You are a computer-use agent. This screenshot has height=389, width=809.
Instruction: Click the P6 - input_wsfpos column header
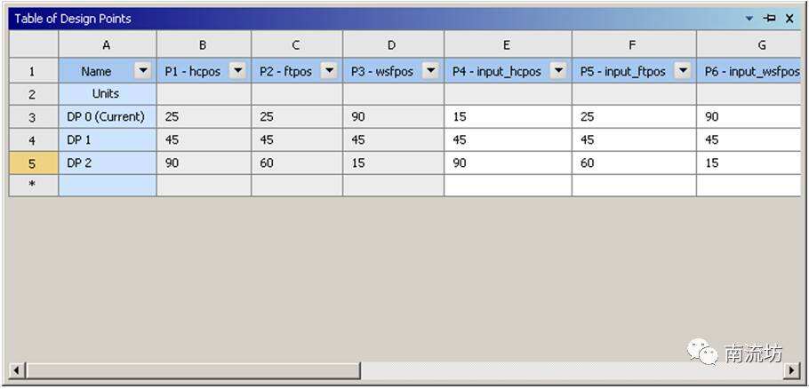click(x=749, y=71)
